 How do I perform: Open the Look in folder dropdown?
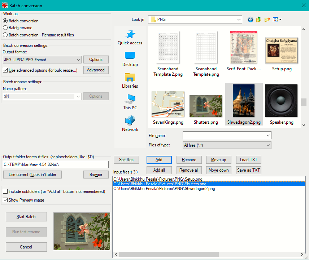239,19
